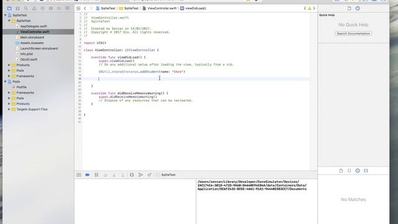Image resolution: width=398 pixels, height=224 pixels.
Task: Click the "class ViewController" declaration line
Action: (x=121, y=50)
